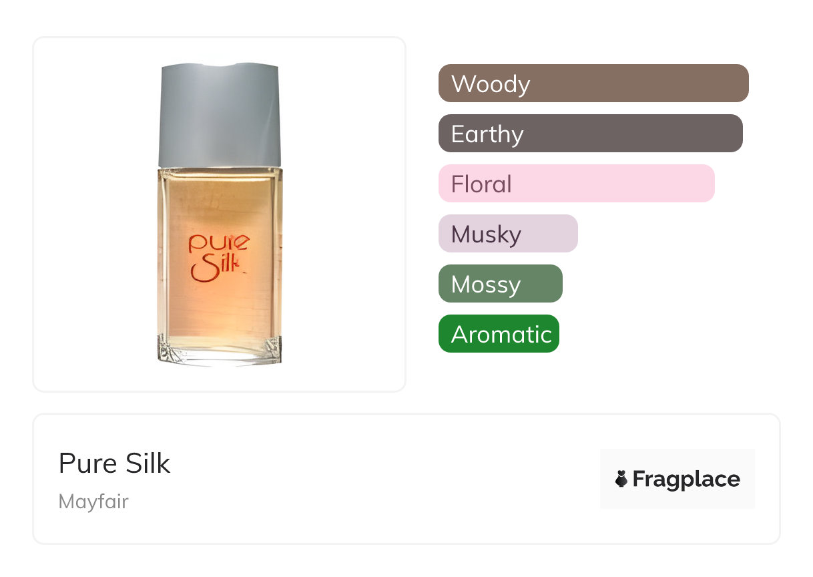The height and width of the screenshot is (577, 813).
Task: Open the Mayfair brand link
Action: pos(93,502)
